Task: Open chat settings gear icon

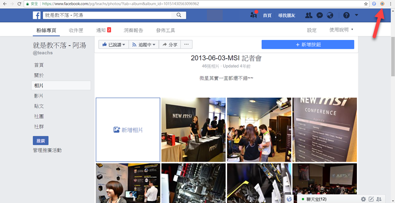Action: point(363,199)
